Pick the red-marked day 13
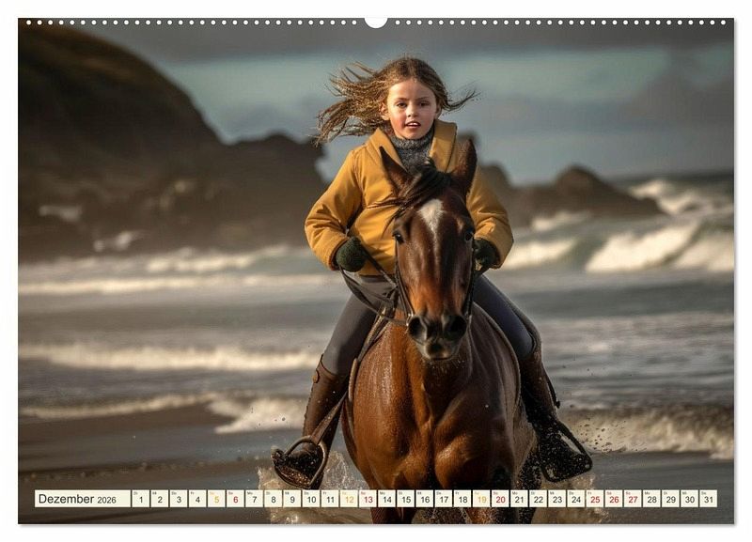The image size is (752, 542). pos(368,499)
